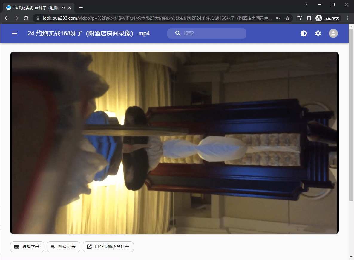Click the page vertical scrollbar
Viewport: 354px width, 260px height.
click(351, 119)
